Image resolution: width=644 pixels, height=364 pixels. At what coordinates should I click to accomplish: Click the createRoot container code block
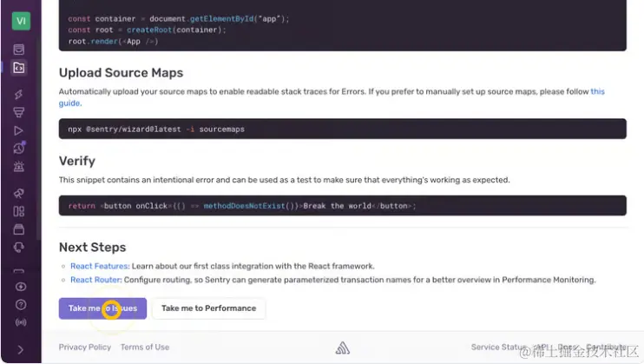pos(343,25)
